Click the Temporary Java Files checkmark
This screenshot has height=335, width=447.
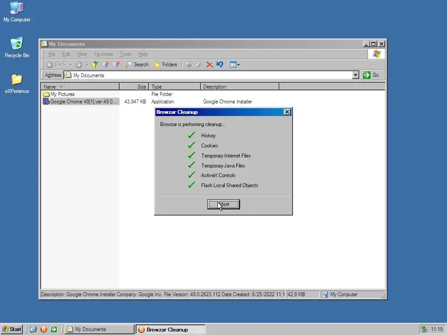click(192, 165)
